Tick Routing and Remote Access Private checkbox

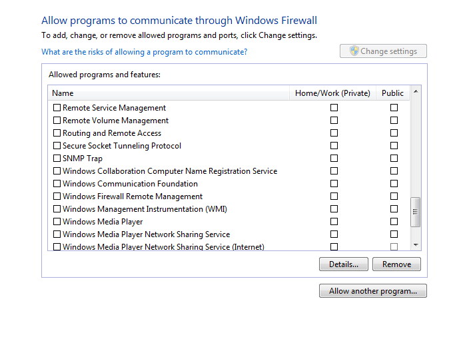(334, 133)
